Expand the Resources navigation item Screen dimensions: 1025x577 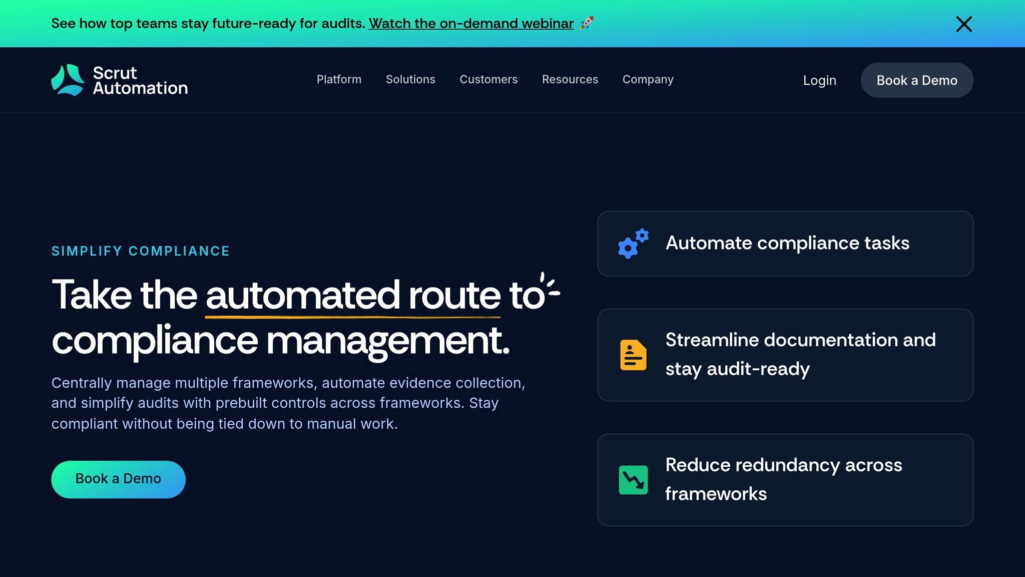(x=570, y=79)
